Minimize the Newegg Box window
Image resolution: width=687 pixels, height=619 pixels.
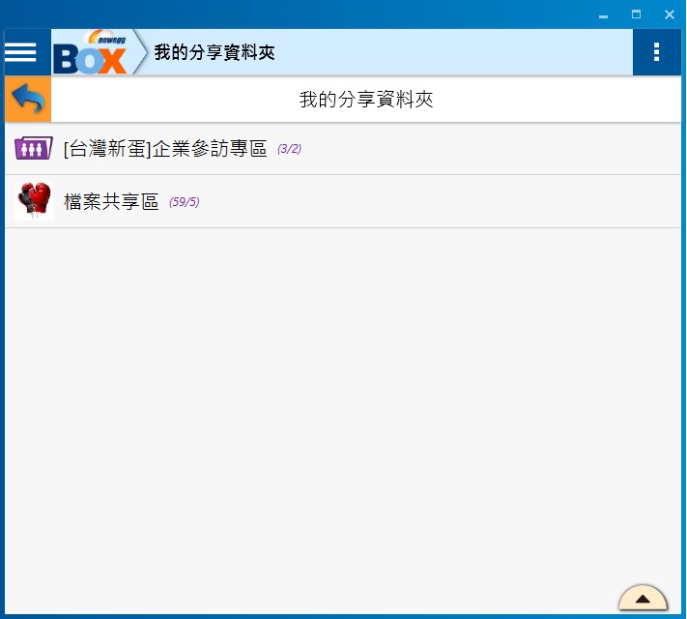[604, 15]
